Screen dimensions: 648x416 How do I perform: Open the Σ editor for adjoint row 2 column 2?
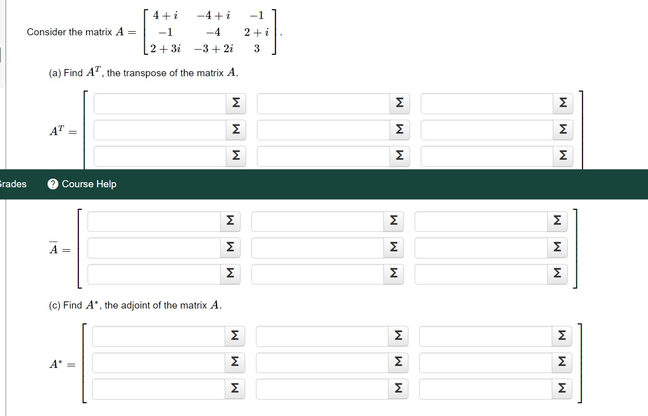[x=399, y=362]
